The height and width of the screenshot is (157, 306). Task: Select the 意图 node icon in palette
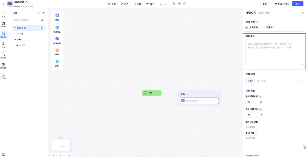pos(57,15)
